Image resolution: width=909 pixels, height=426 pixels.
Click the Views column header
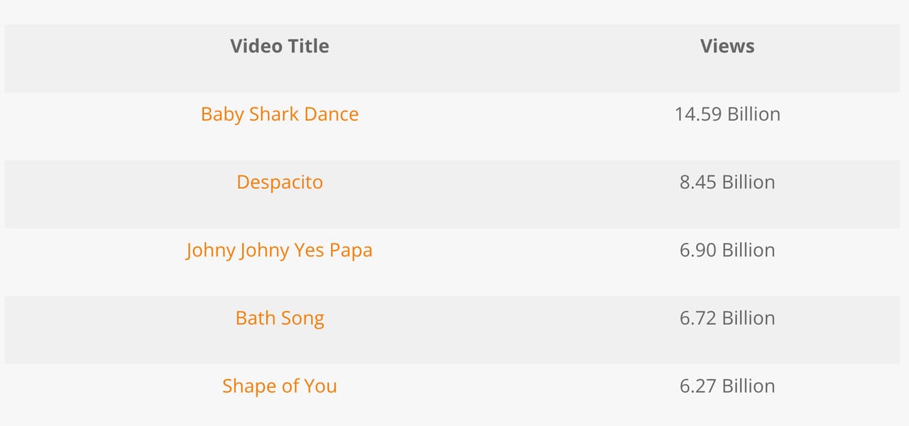tap(727, 45)
